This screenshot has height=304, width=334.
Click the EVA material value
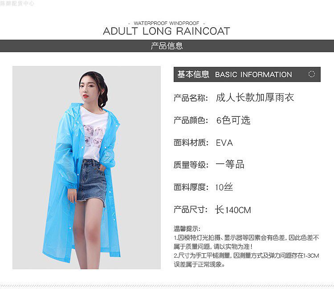pos(224,143)
